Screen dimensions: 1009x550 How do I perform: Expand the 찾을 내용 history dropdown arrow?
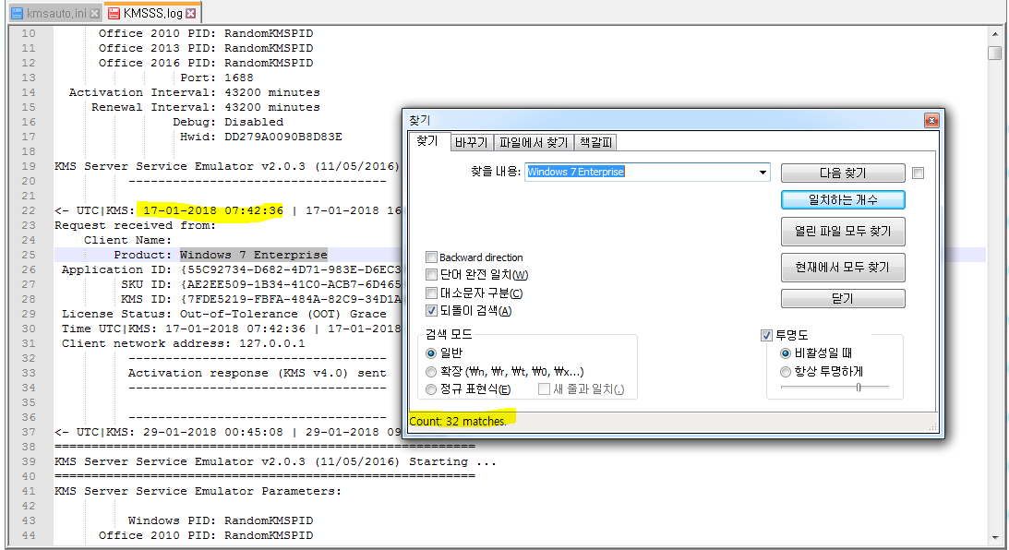[763, 173]
